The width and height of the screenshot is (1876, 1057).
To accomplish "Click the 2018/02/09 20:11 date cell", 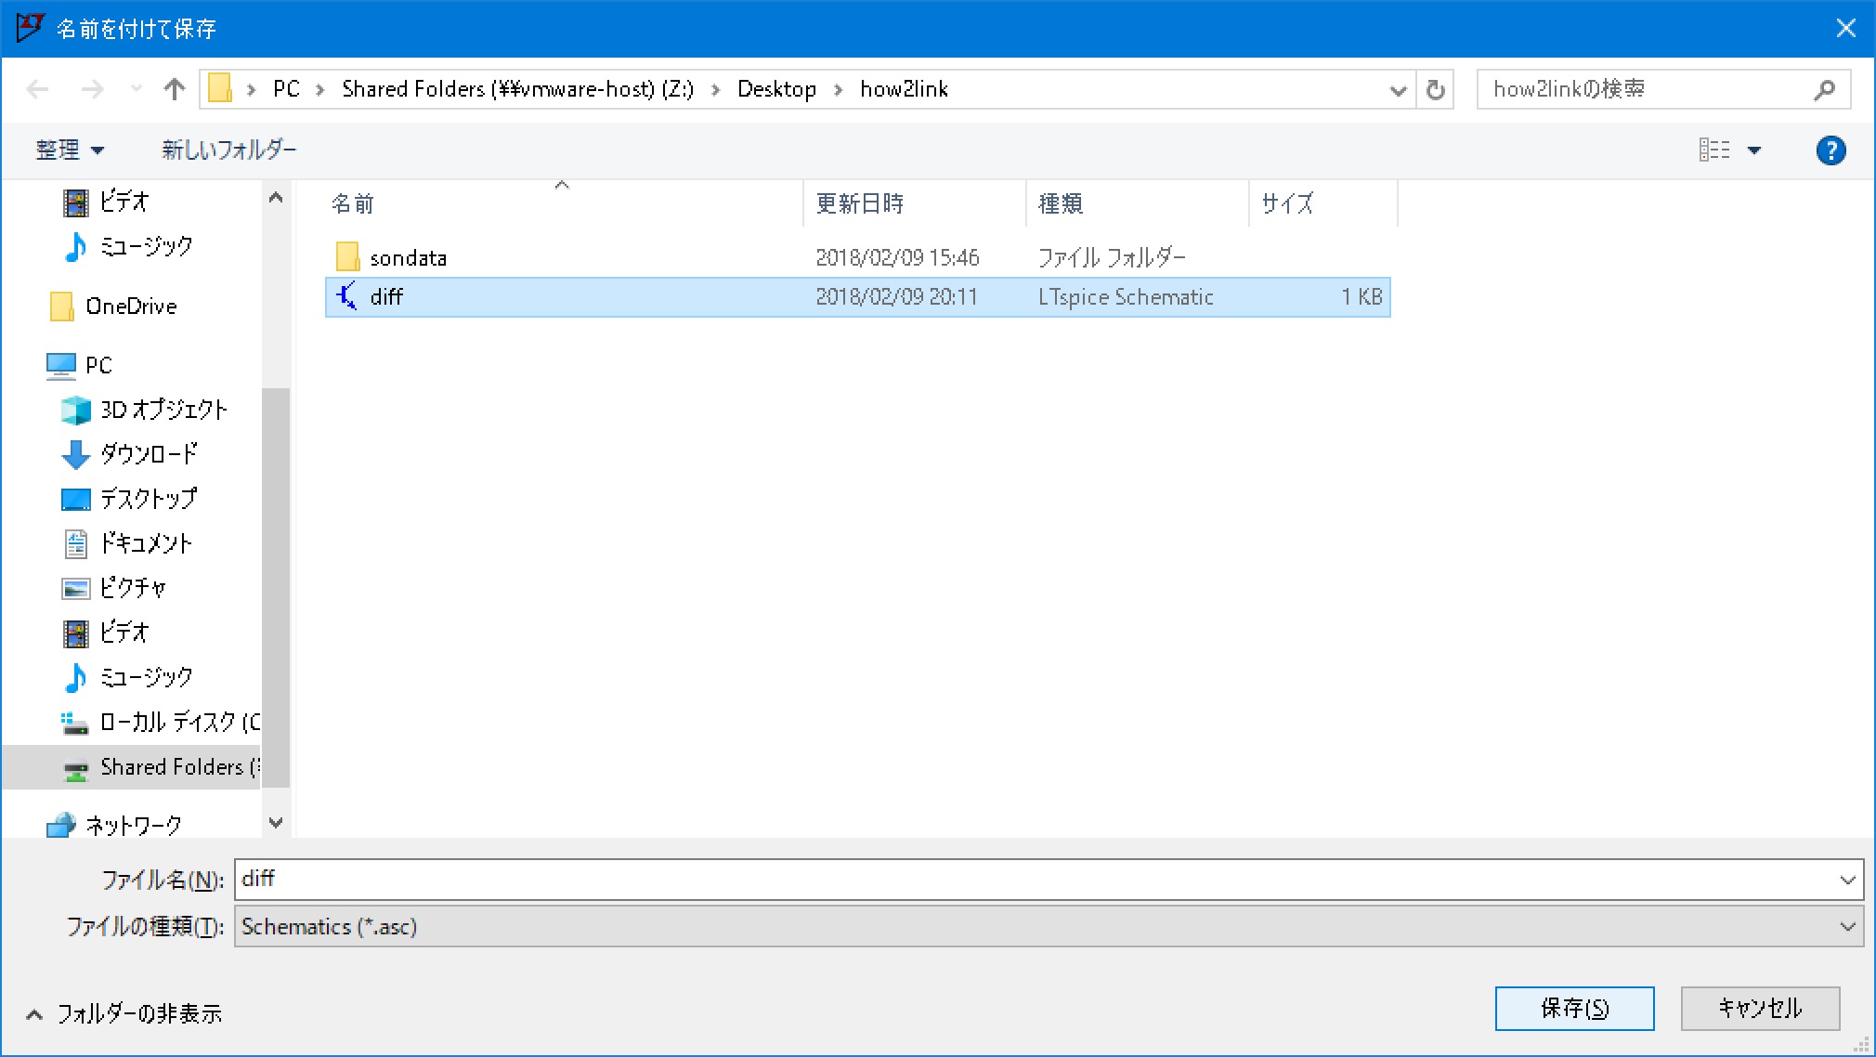I will coord(896,297).
